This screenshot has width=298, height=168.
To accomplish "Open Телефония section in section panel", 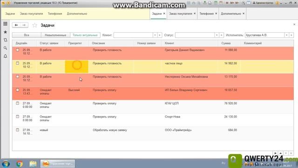I will click(55, 14).
